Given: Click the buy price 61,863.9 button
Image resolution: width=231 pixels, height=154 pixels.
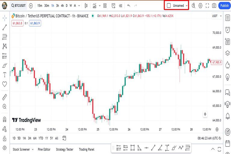Looking at the screenshot, I should point(35,23).
